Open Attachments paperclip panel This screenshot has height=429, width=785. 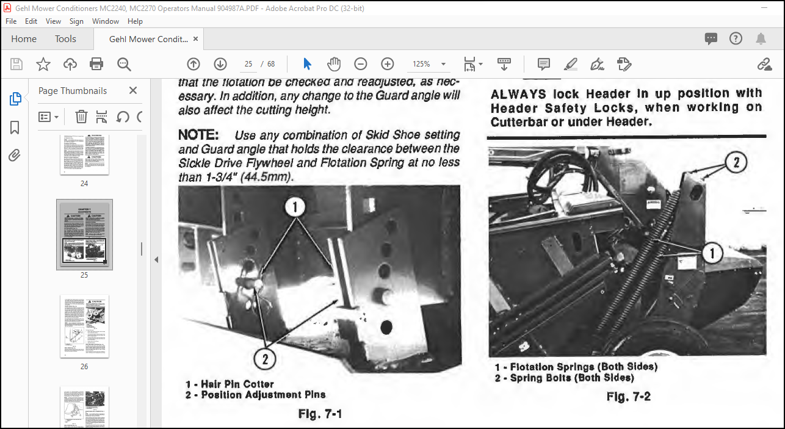[15, 156]
